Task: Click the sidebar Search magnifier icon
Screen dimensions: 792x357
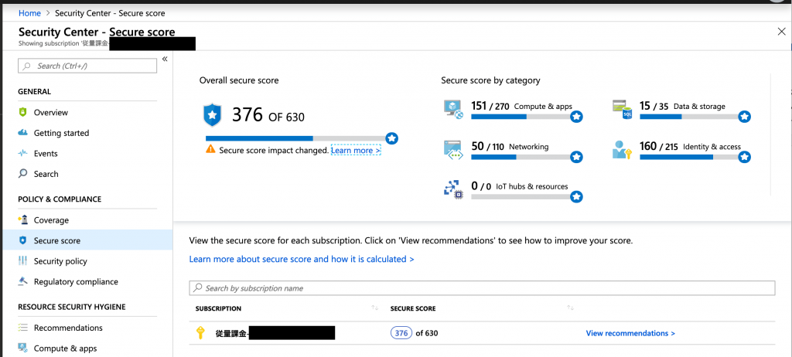Action: click(22, 174)
